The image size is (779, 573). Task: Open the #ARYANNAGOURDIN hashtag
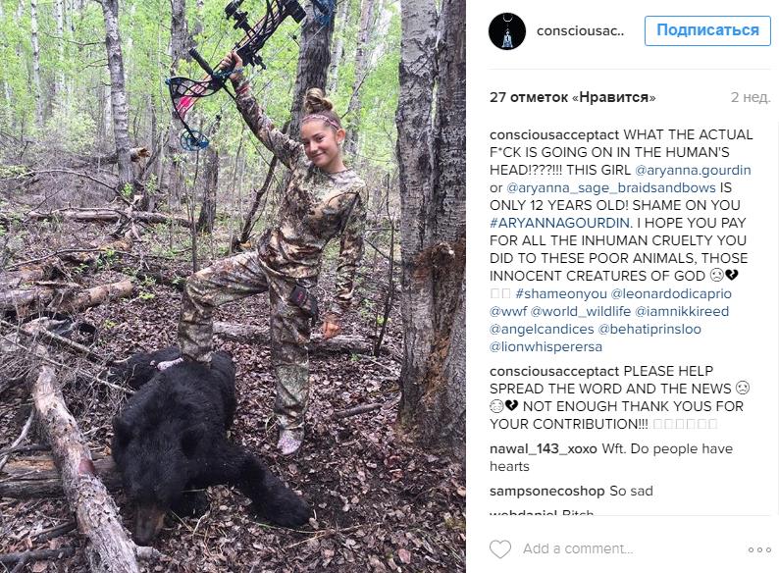[x=560, y=223]
